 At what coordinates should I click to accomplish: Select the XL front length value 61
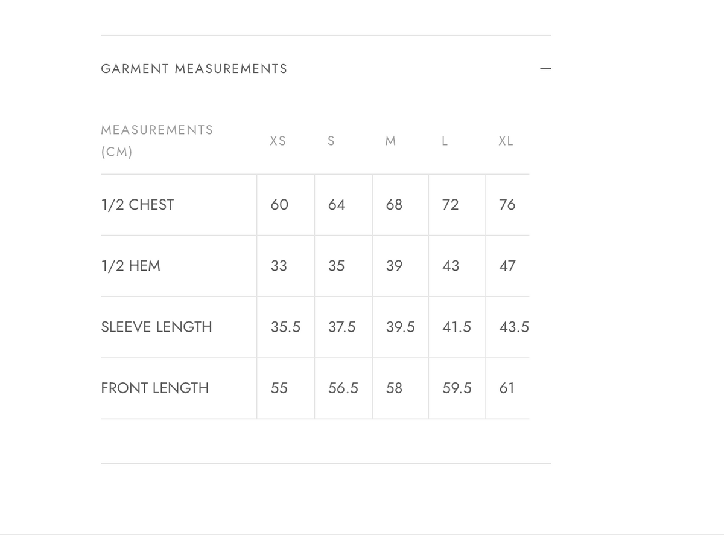point(507,388)
